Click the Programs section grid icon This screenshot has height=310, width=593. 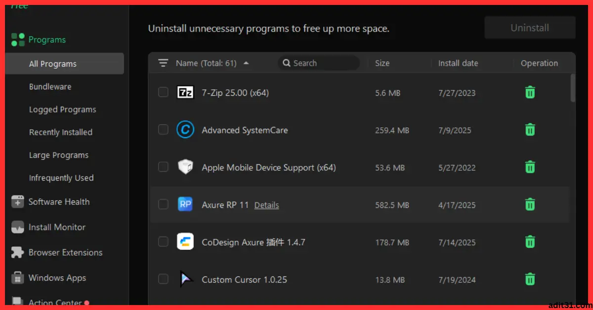point(18,39)
